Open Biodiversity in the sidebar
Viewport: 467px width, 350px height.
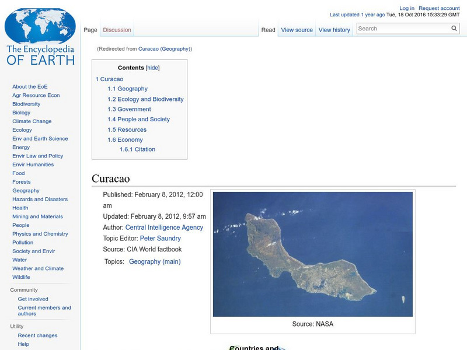(26, 104)
